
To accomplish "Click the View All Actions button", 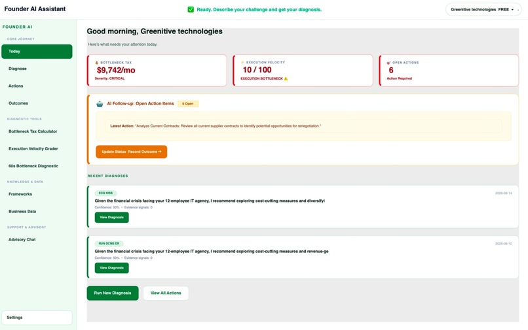I will coord(166,293).
